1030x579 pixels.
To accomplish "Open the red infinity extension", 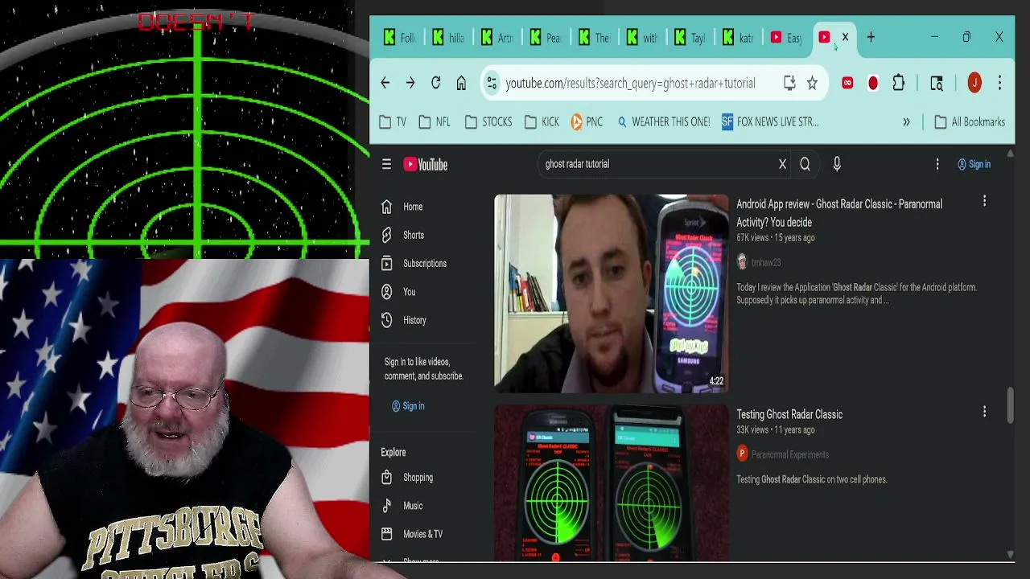I will coord(847,83).
